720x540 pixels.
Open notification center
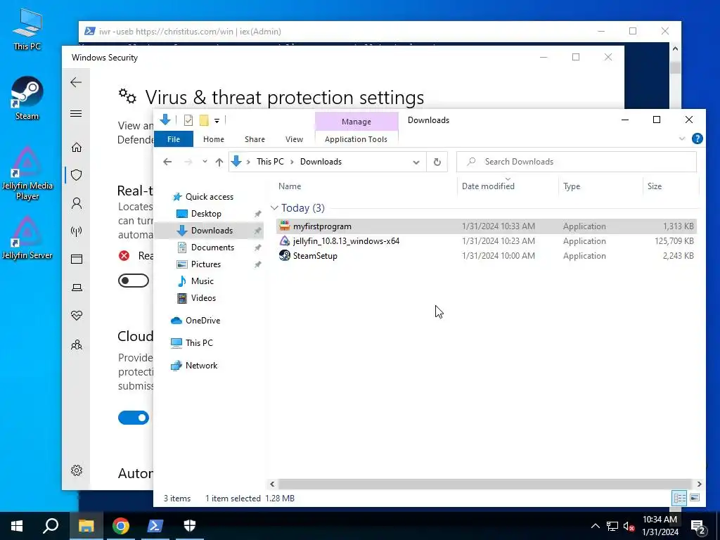(x=698, y=527)
